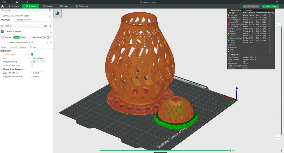Open the Support/raft base filament dropdown
The image size is (284, 153).
tap(38, 73)
